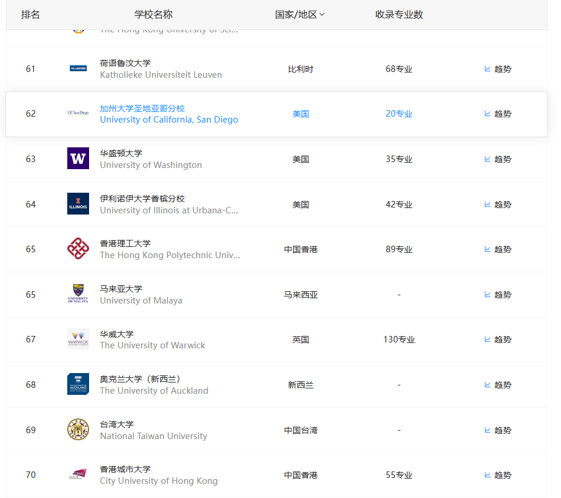The image size is (561, 498).
Task: Open the 国家/地区 filter dropdown
Action: (x=300, y=15)
